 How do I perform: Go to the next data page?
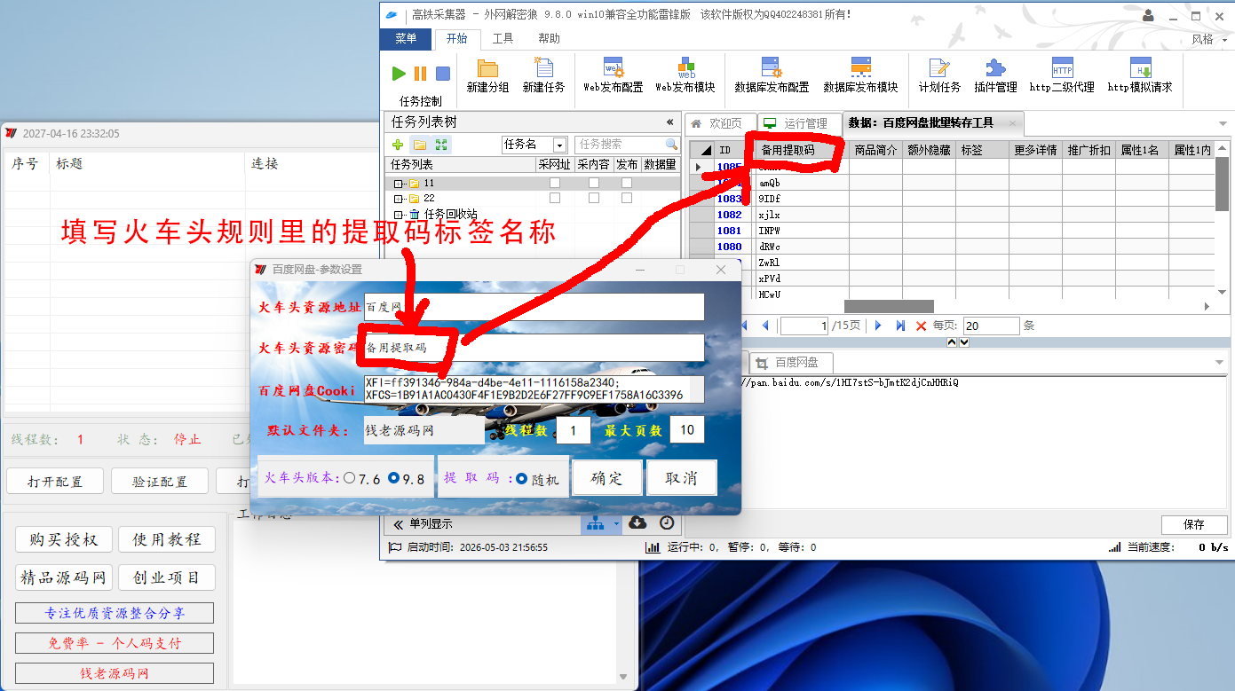pos(878,326)
